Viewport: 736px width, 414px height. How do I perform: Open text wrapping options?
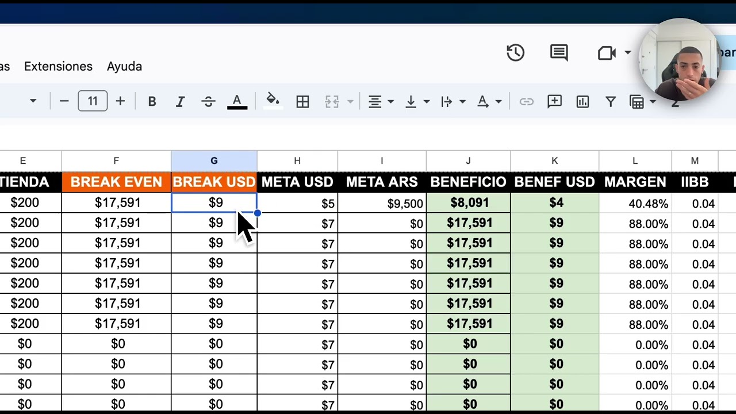click(447, 102)
